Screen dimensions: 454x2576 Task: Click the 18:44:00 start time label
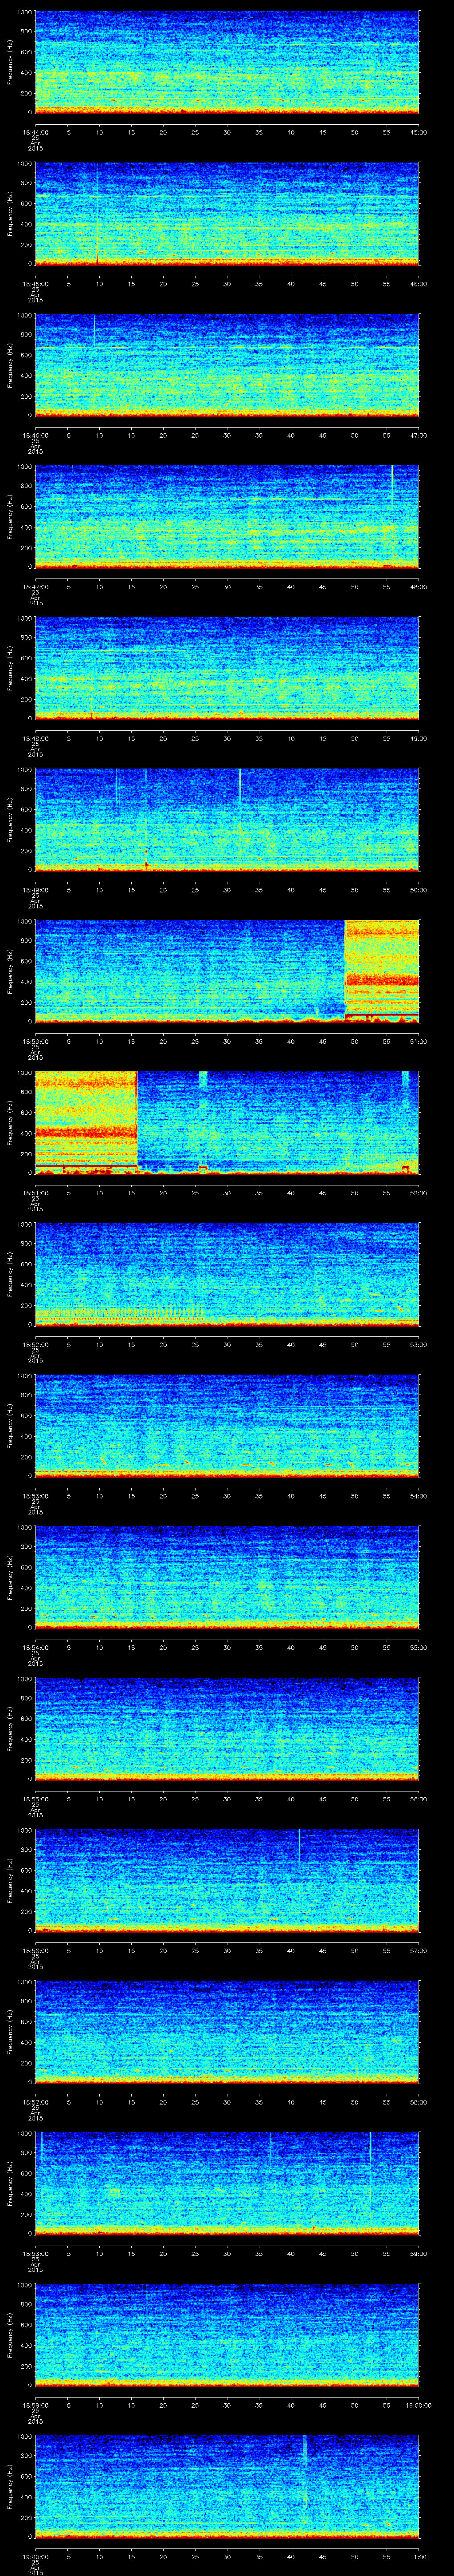tap(35, 132)
